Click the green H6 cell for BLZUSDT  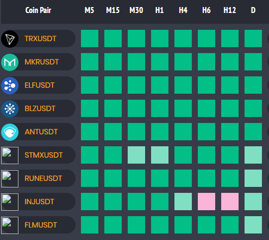tap(207, 108)
